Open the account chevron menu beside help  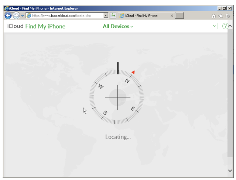tap(214, 26)
